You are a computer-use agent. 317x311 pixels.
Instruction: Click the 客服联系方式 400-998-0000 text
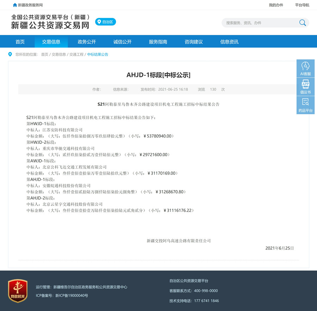[194, 291]
